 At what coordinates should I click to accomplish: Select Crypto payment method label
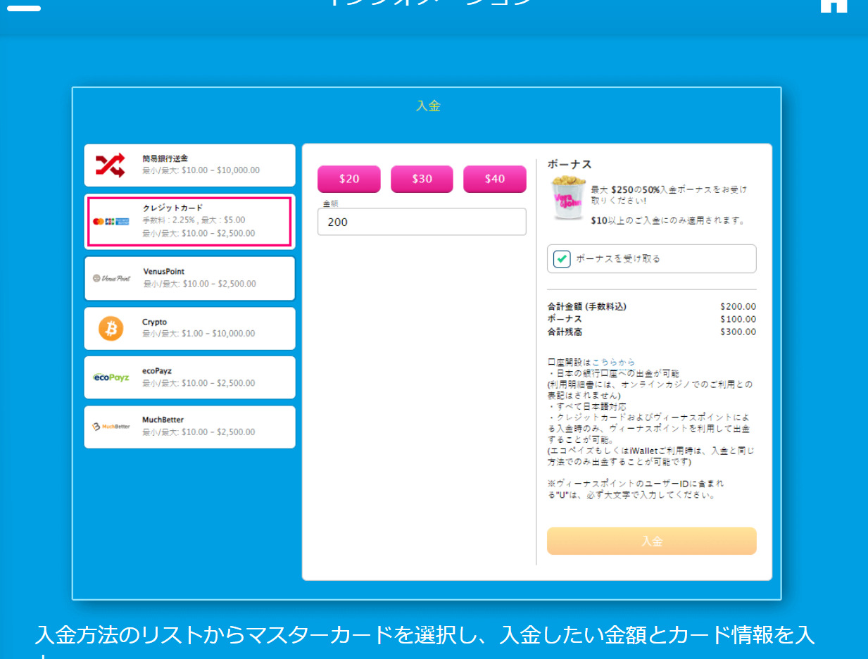coord(155,322)
